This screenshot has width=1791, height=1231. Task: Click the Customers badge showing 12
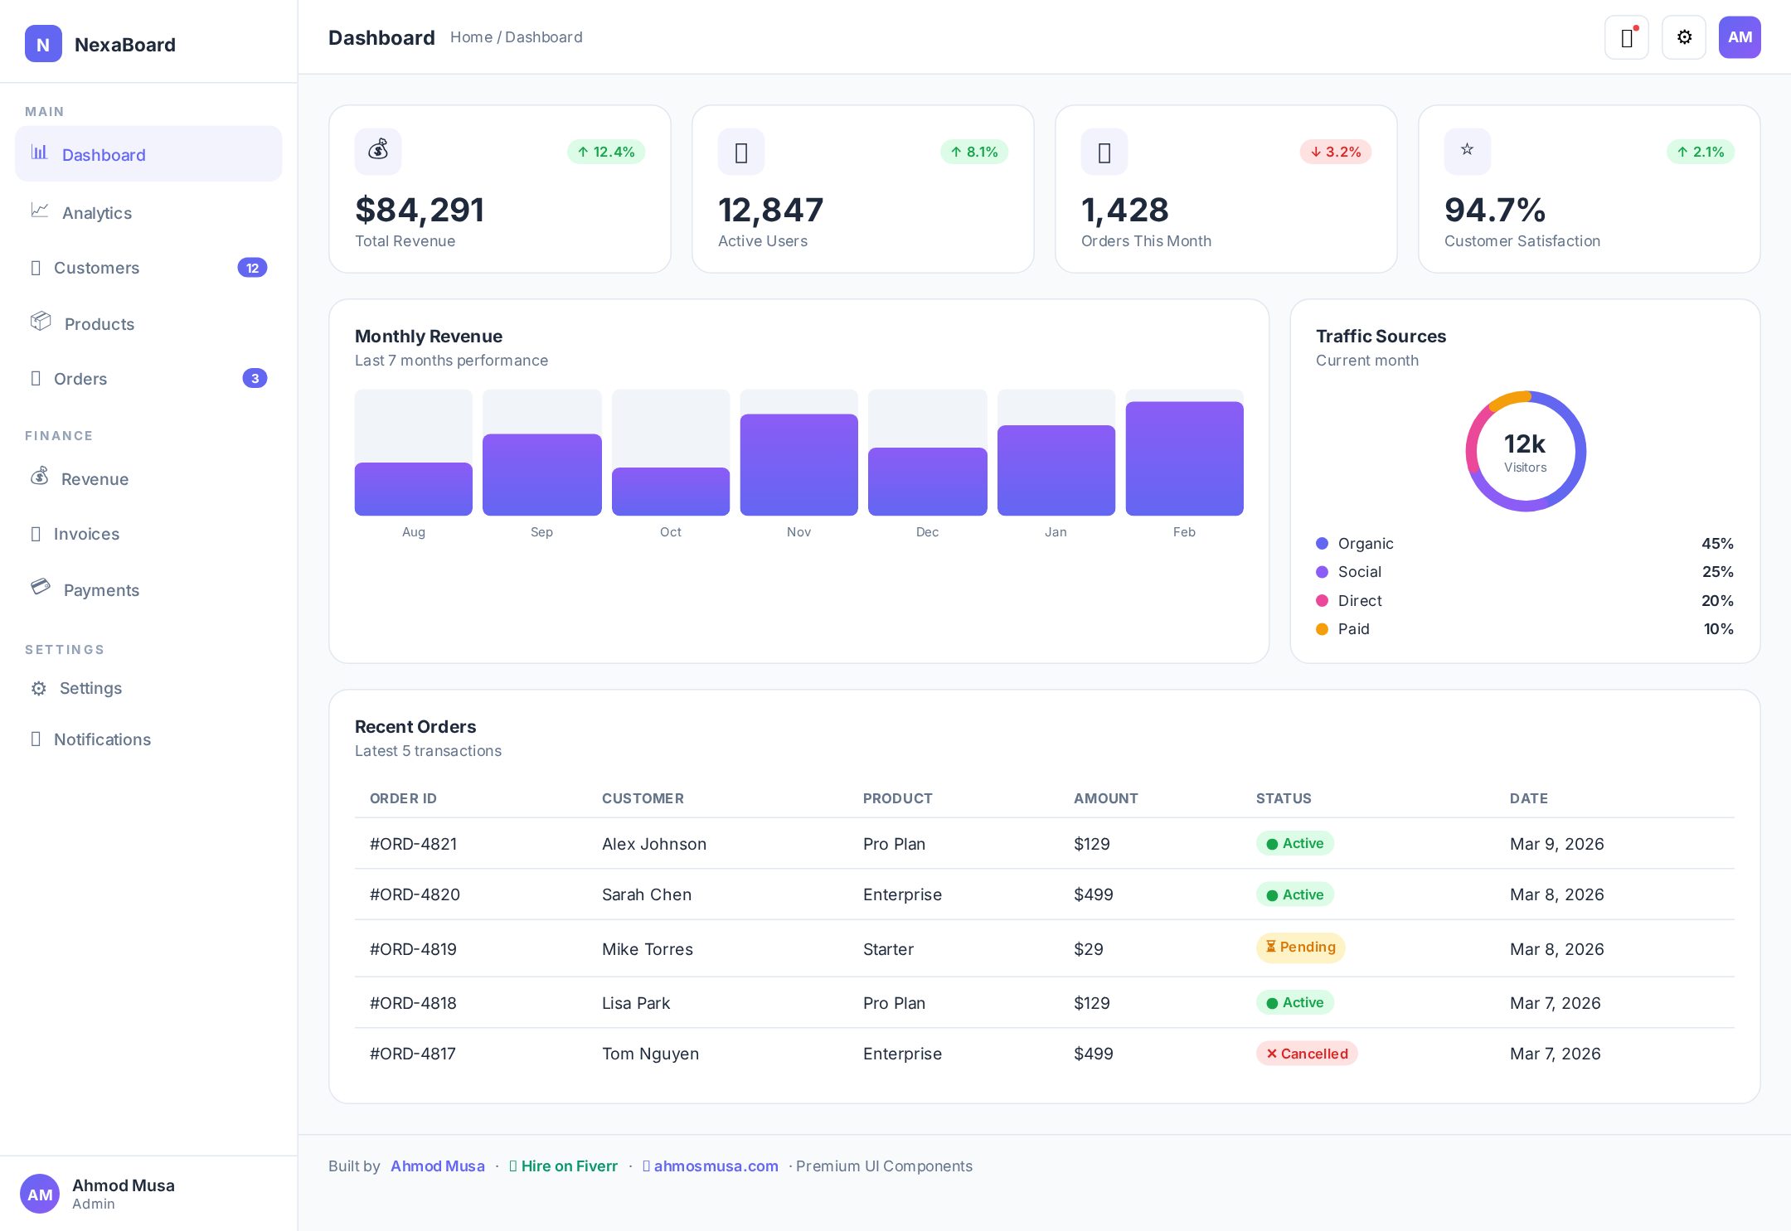tap(252, 268)
